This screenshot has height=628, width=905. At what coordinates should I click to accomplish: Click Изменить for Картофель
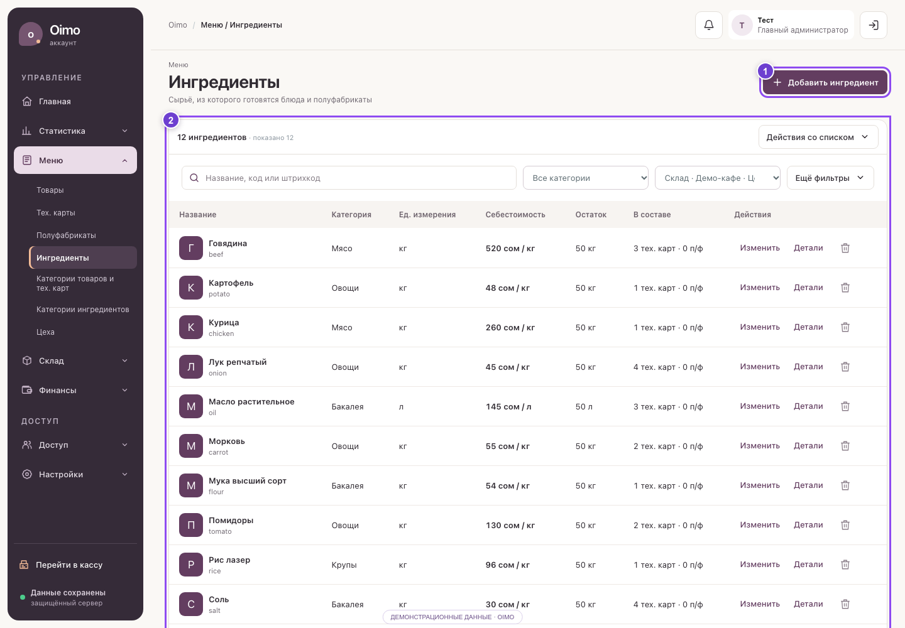click(x=760, y=288)
